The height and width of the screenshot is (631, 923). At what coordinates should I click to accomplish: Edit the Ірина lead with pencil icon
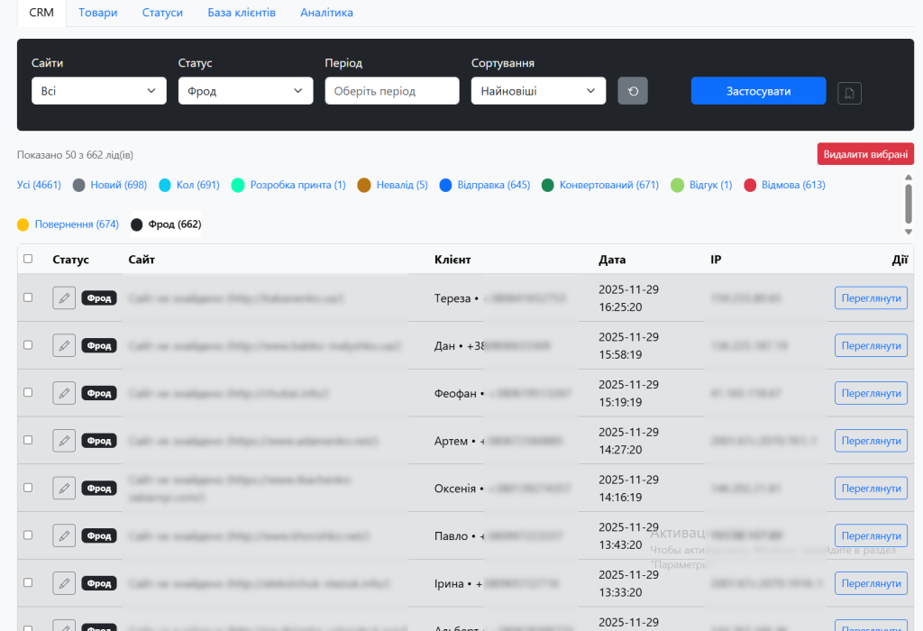pos(64,583)
